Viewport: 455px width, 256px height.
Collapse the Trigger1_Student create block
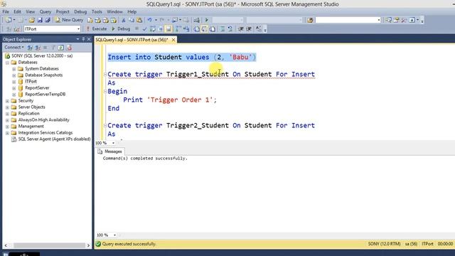click(105, 74)
